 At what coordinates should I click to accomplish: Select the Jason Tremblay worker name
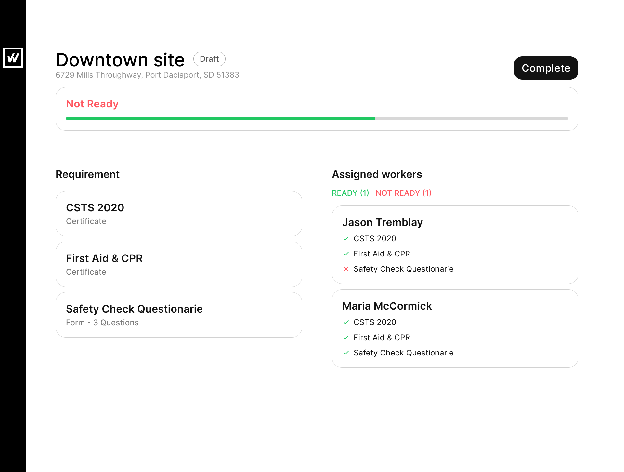(382, 222)
